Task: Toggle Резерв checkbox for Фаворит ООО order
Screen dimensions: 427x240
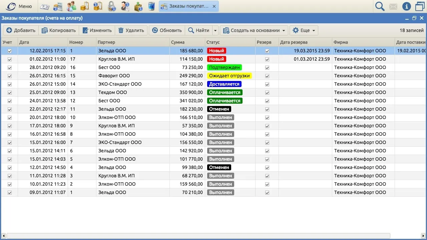Action: (x=267, y=76)
